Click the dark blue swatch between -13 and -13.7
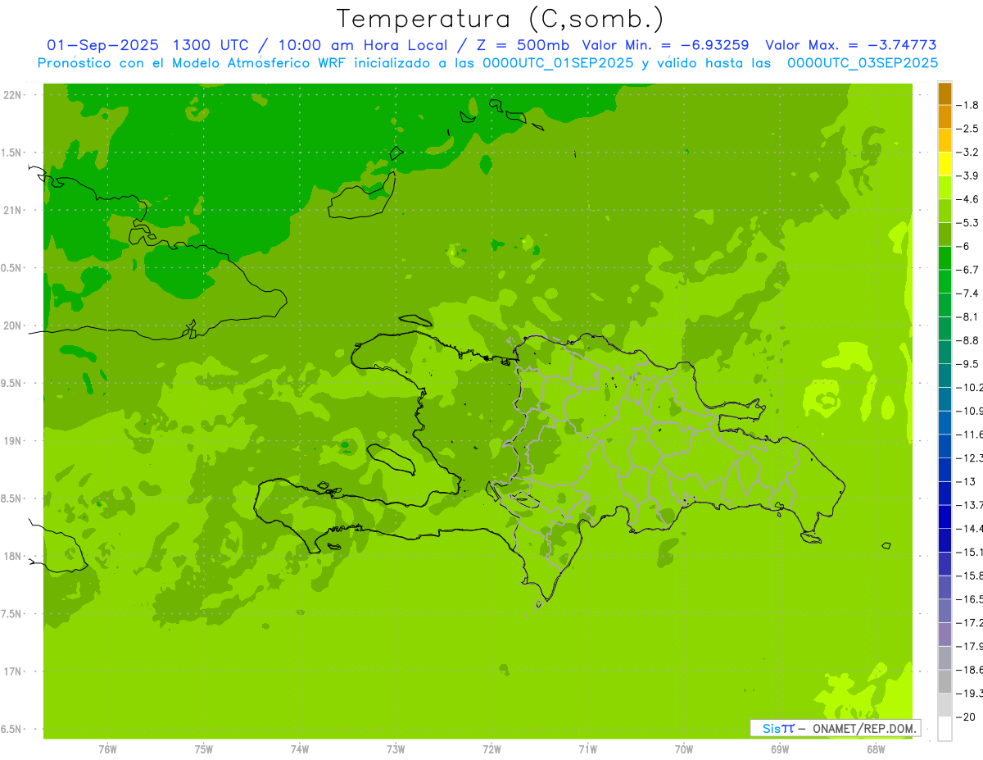The width and height of the screenshot is (983, 760). click(x=944, y=493)
